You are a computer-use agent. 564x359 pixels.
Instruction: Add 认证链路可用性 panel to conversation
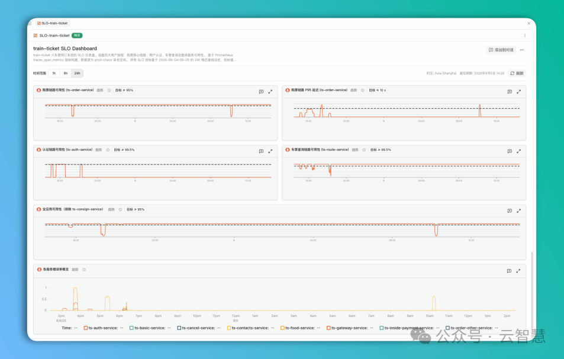coord(261,151)
